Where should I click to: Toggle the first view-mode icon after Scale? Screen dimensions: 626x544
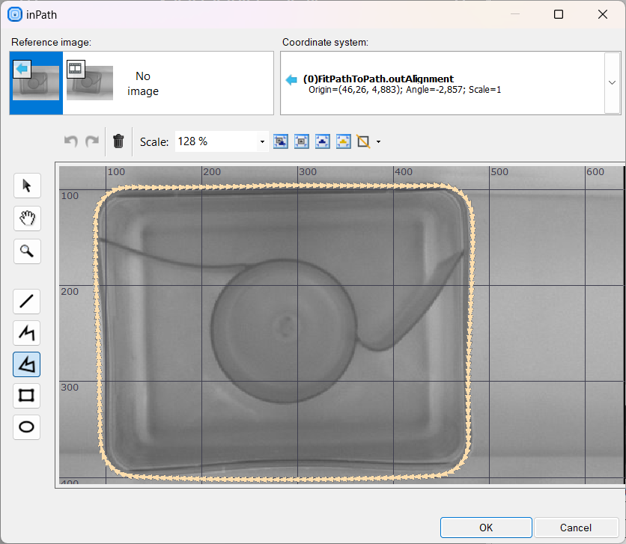281,141
